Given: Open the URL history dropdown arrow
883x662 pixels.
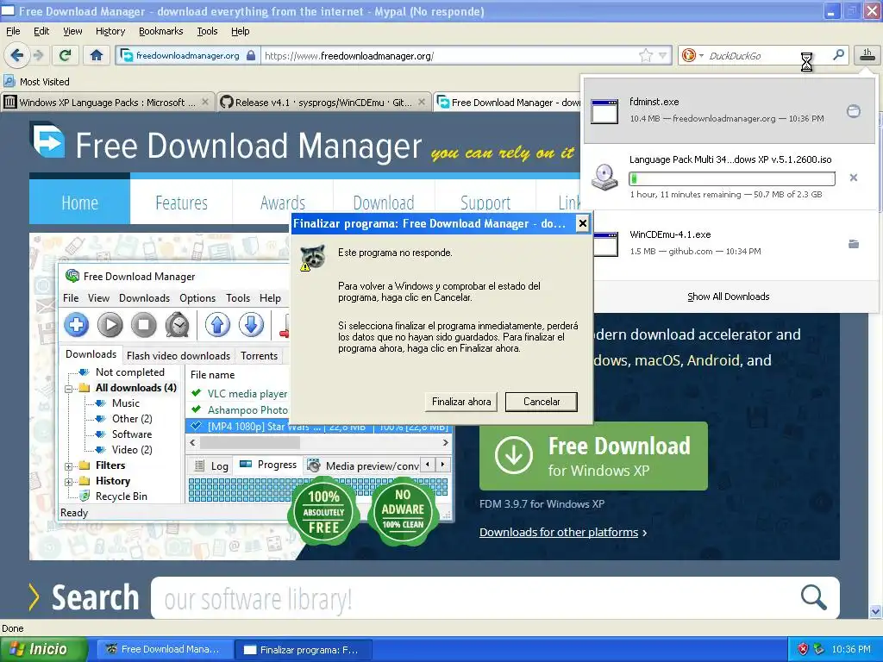Looking at the screenshot, I should tap(663, 55).
